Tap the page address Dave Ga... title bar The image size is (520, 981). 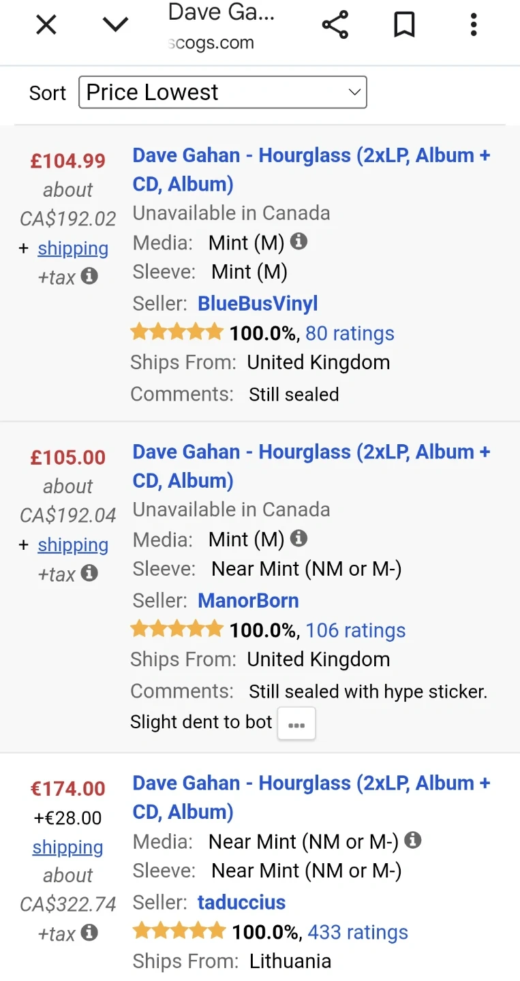[221, 26]
